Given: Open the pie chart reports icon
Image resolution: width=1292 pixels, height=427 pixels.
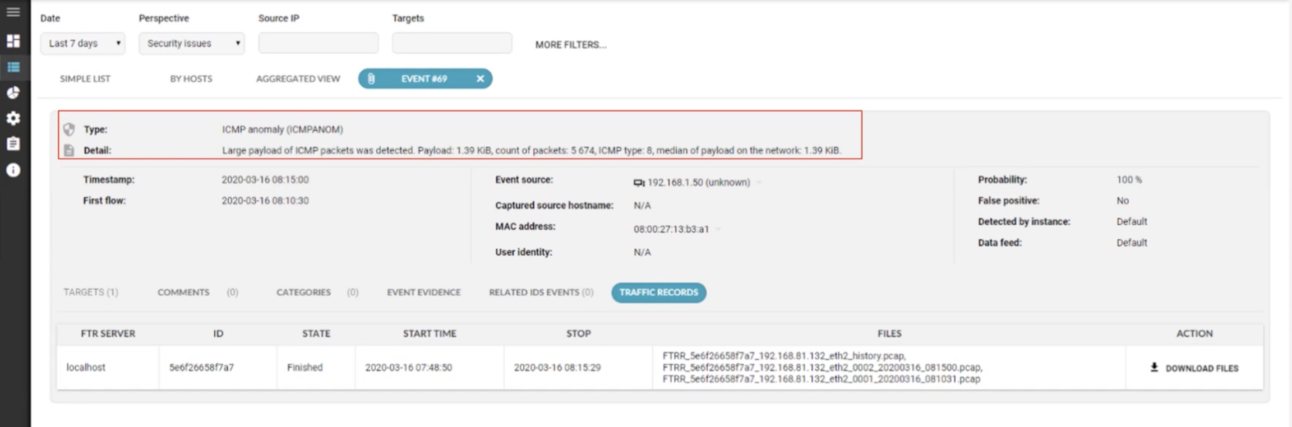Looking at the screenshot, I should coord(13,92).
